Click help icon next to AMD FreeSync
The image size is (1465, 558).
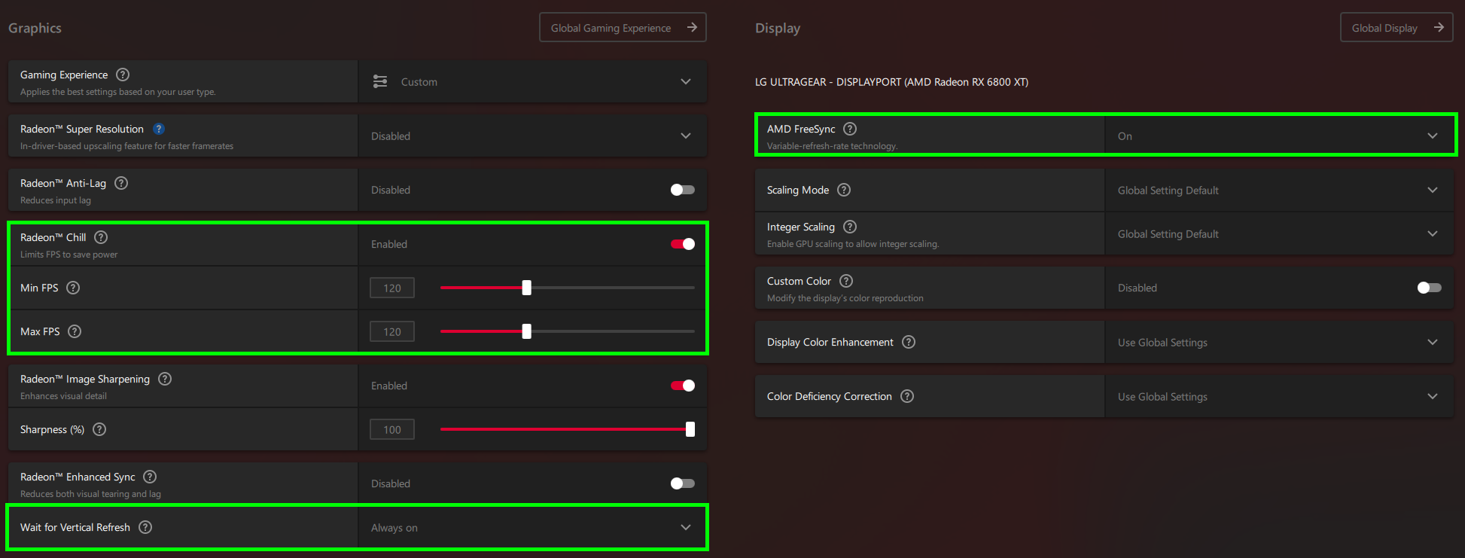click(x=850, y=129)
